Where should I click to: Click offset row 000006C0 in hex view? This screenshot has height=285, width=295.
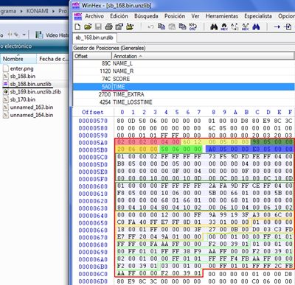(x=93, y=274)
